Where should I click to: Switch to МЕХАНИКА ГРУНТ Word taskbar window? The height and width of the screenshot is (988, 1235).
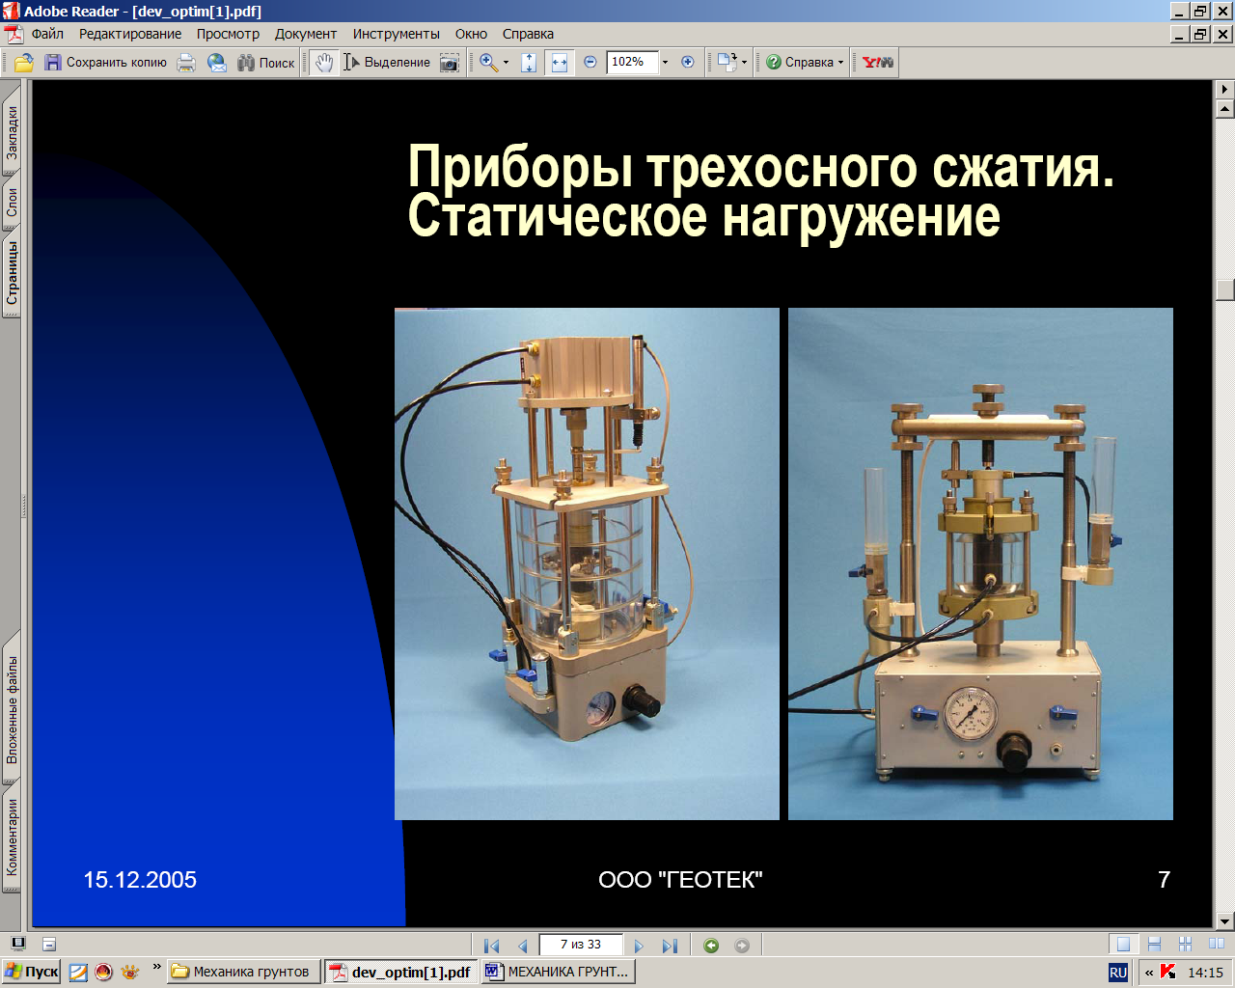[558, 972]
